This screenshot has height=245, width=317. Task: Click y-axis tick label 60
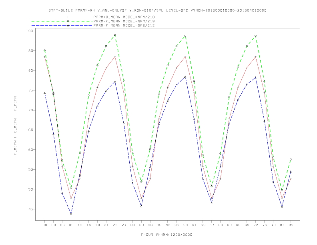31,150
